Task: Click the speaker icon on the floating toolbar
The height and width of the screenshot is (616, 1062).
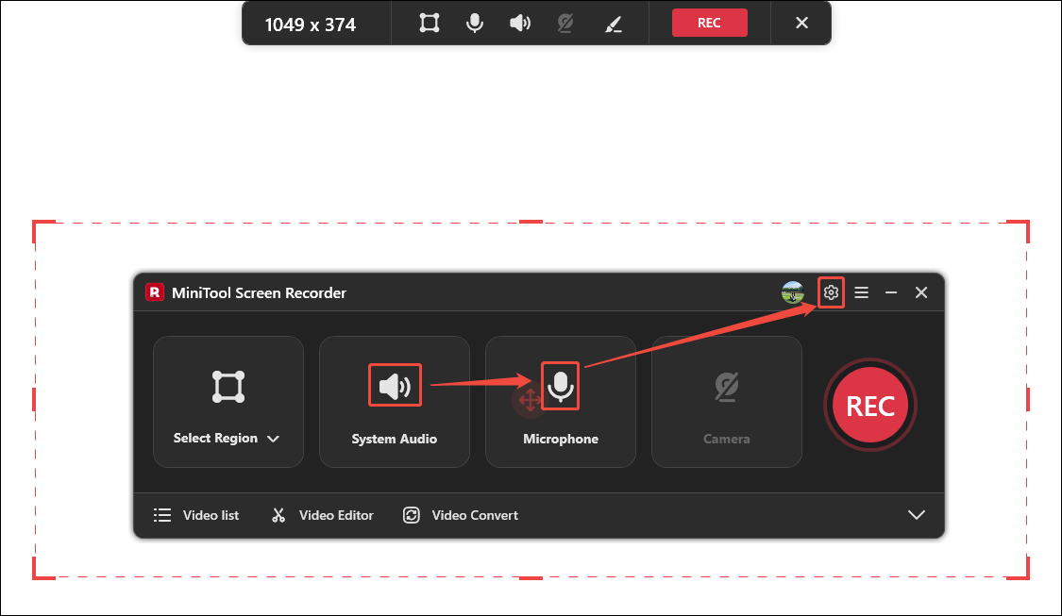Action: point(519,23)
